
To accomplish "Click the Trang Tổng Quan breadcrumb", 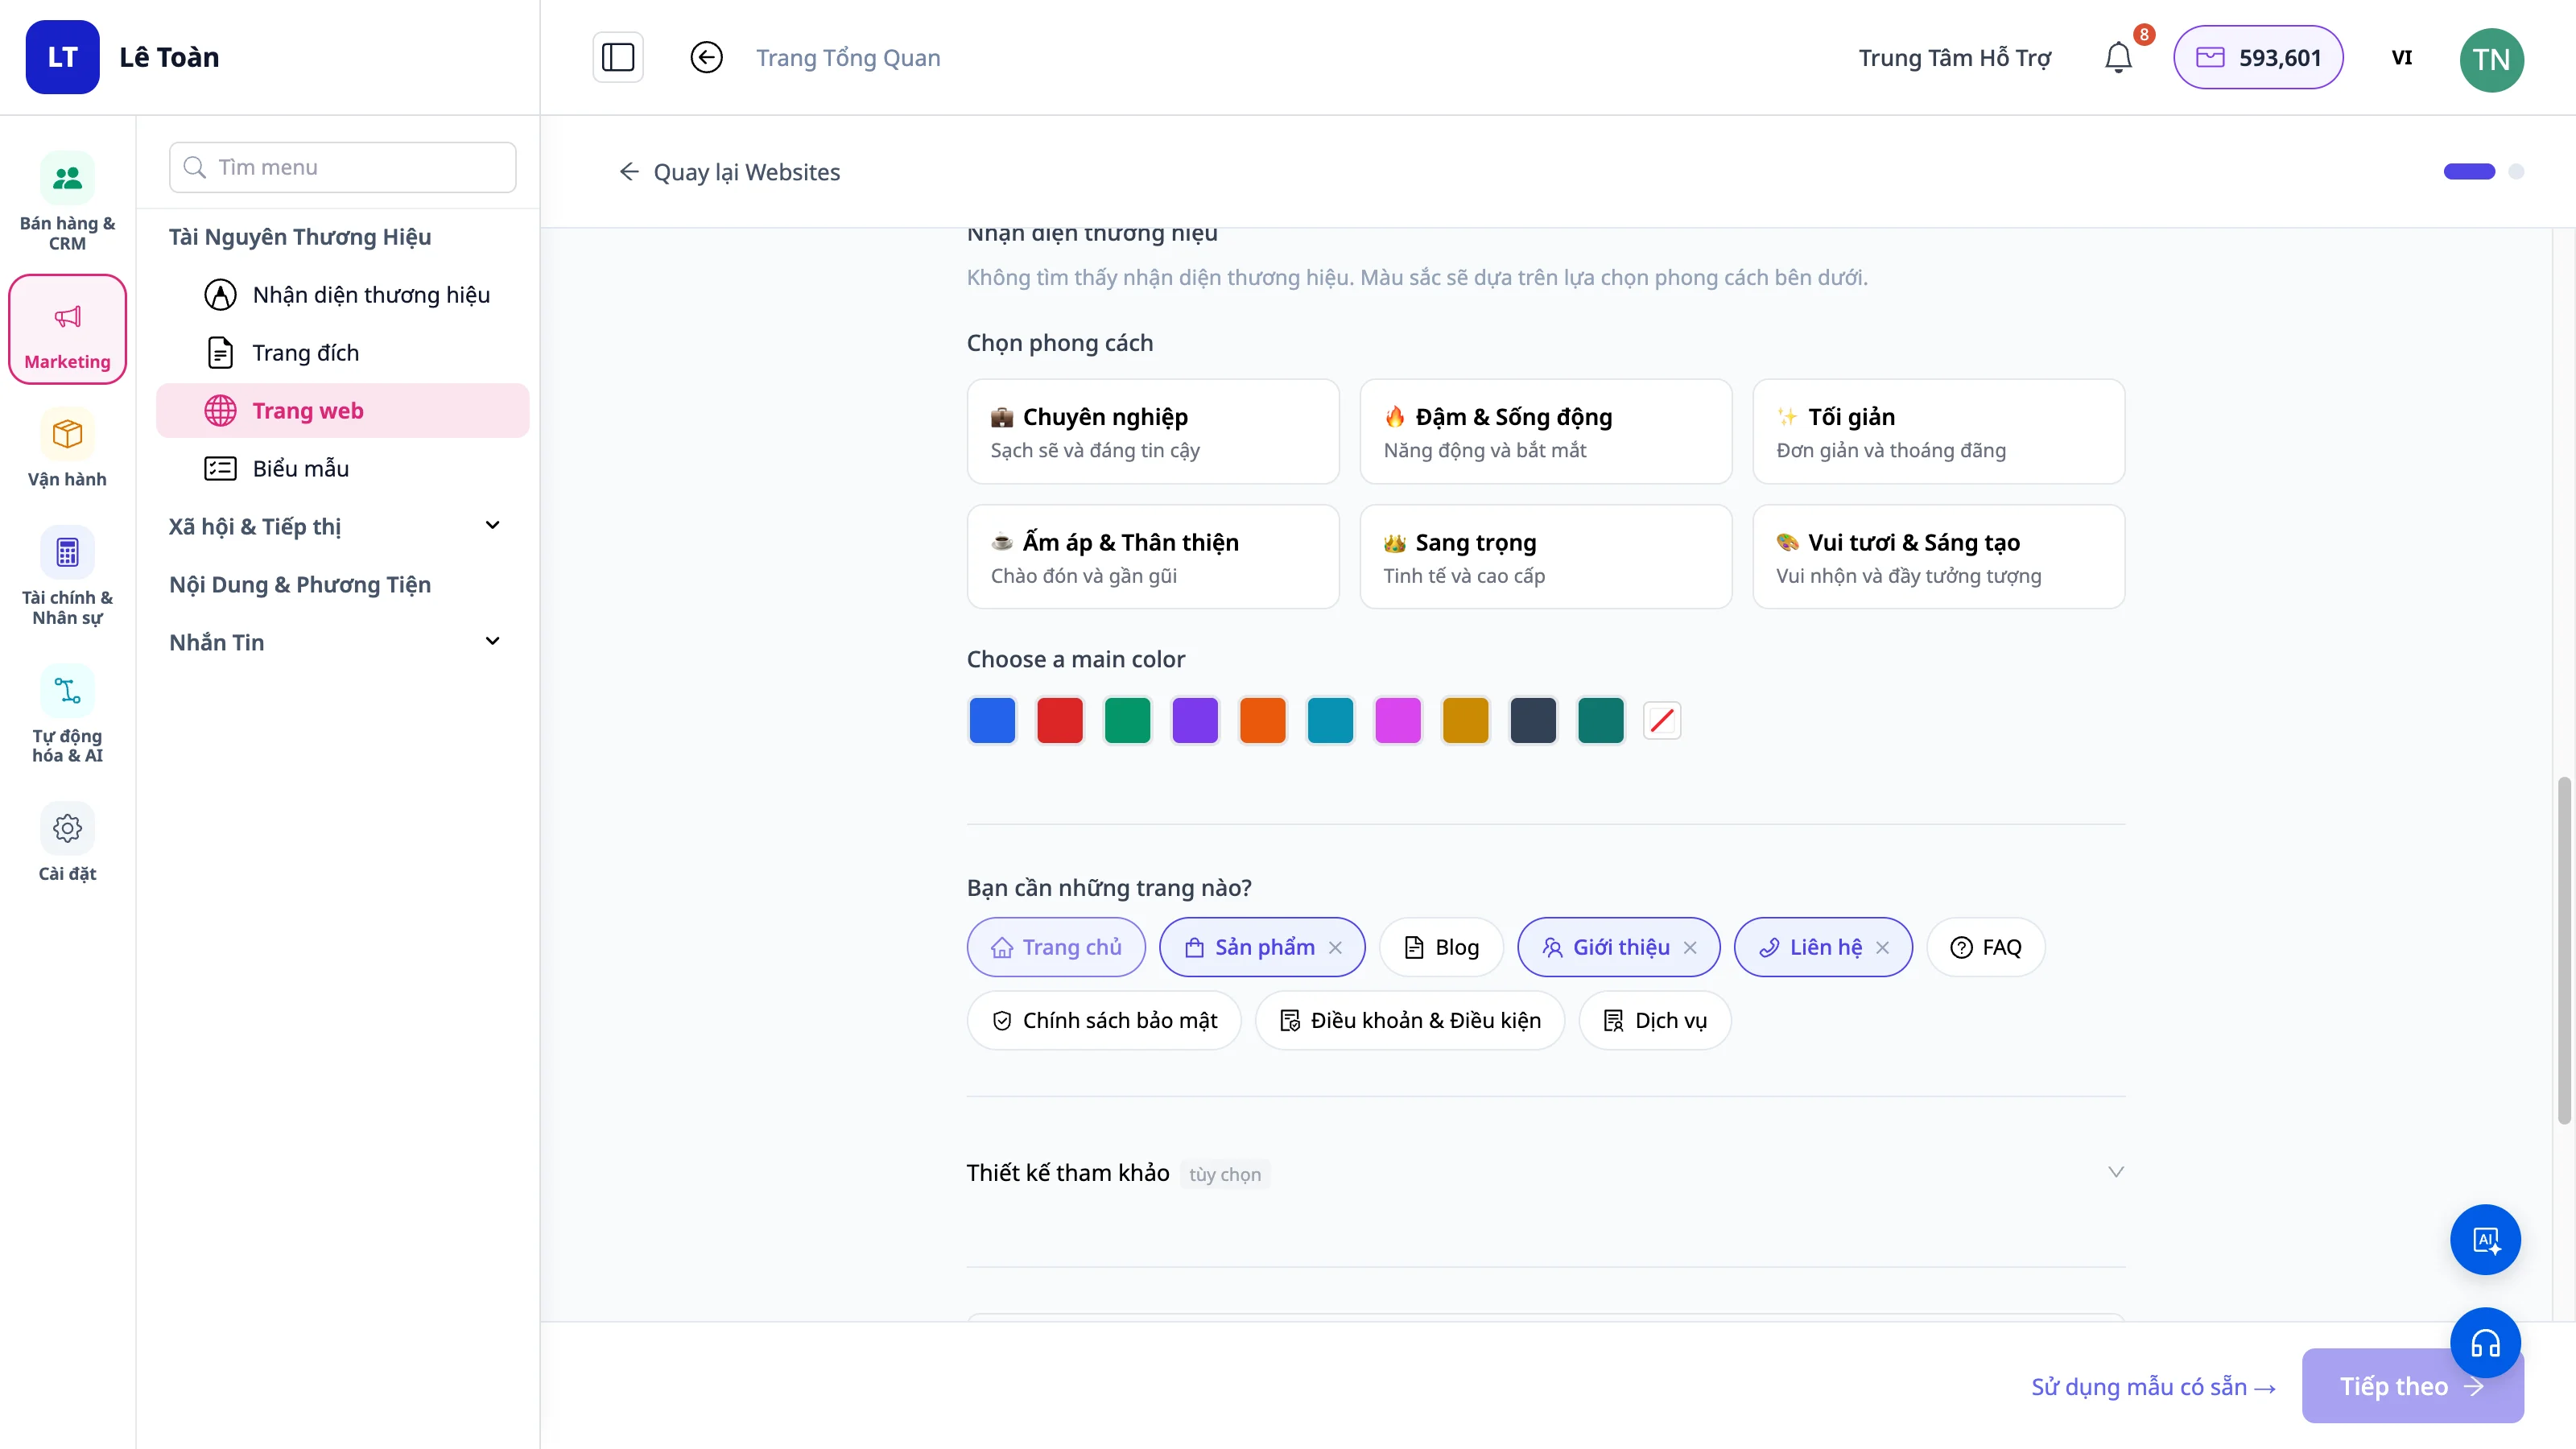I will [848, 58].
